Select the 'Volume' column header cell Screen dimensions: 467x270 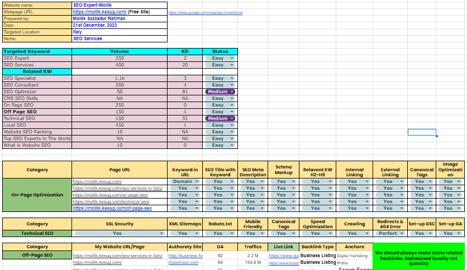point(120,51)
